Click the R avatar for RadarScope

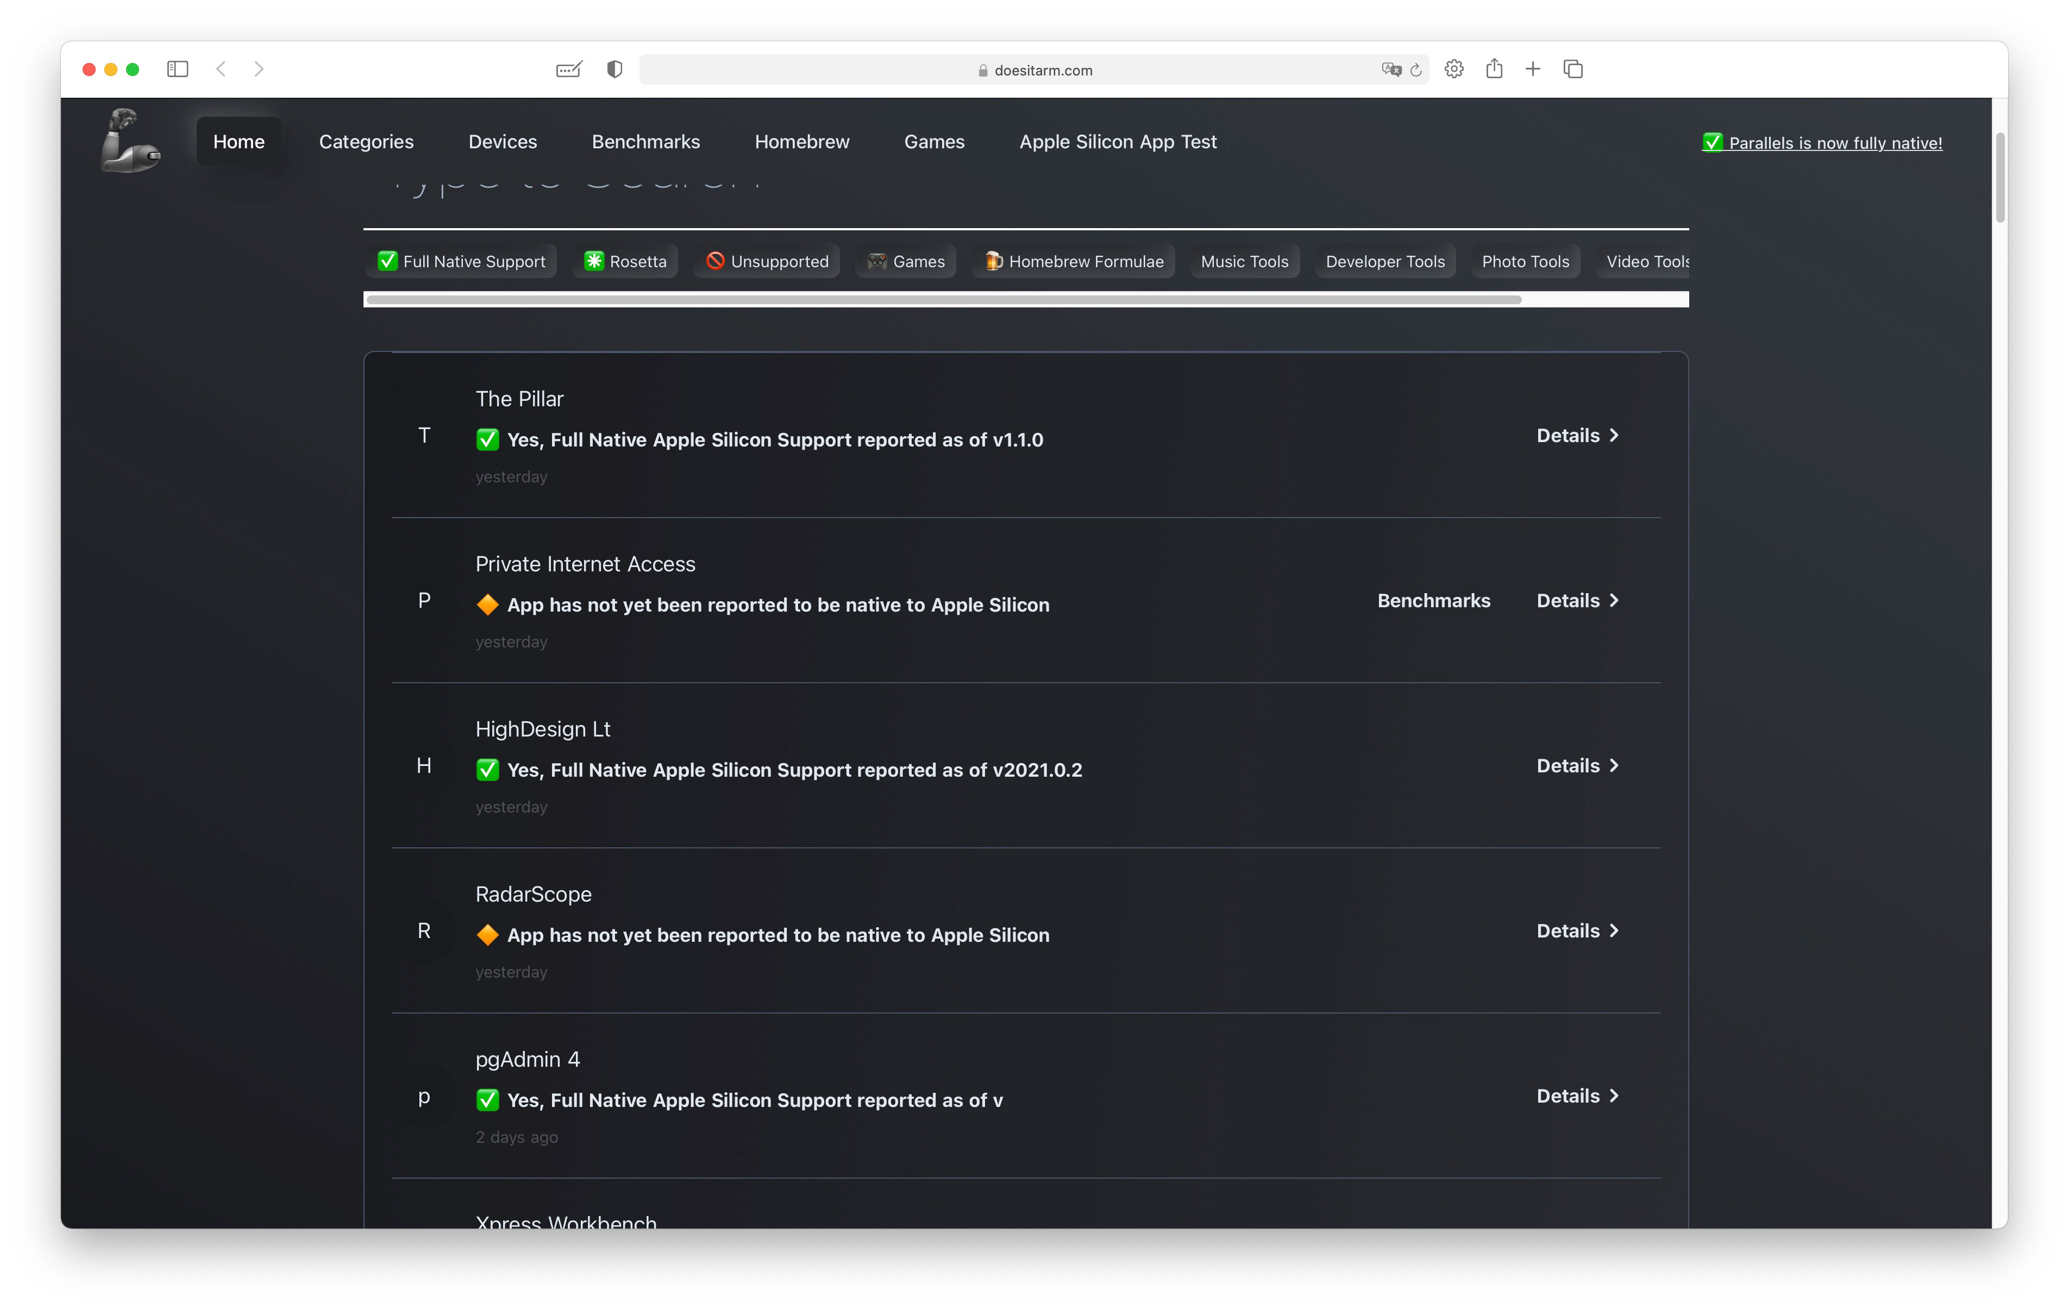(x=424, y=930)
